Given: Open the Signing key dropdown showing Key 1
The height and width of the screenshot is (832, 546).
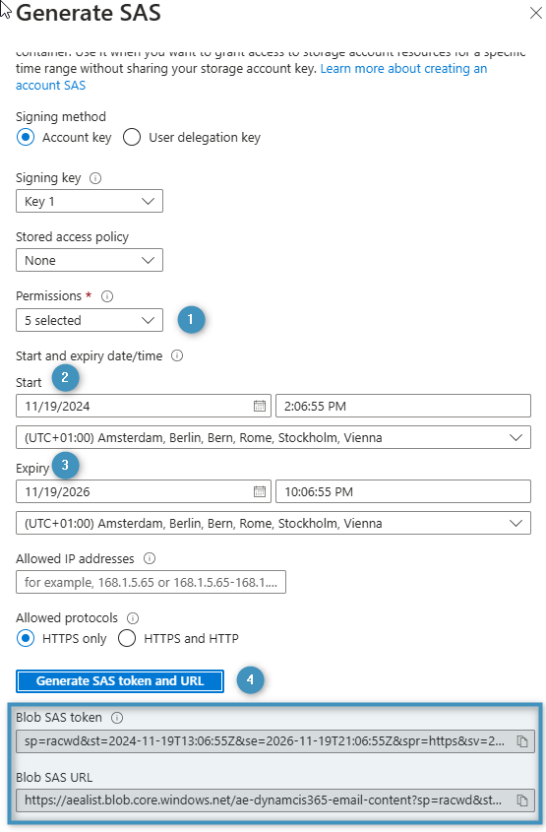Looking at the screenshot, I should pyautogui.click(x=90, y=201).
